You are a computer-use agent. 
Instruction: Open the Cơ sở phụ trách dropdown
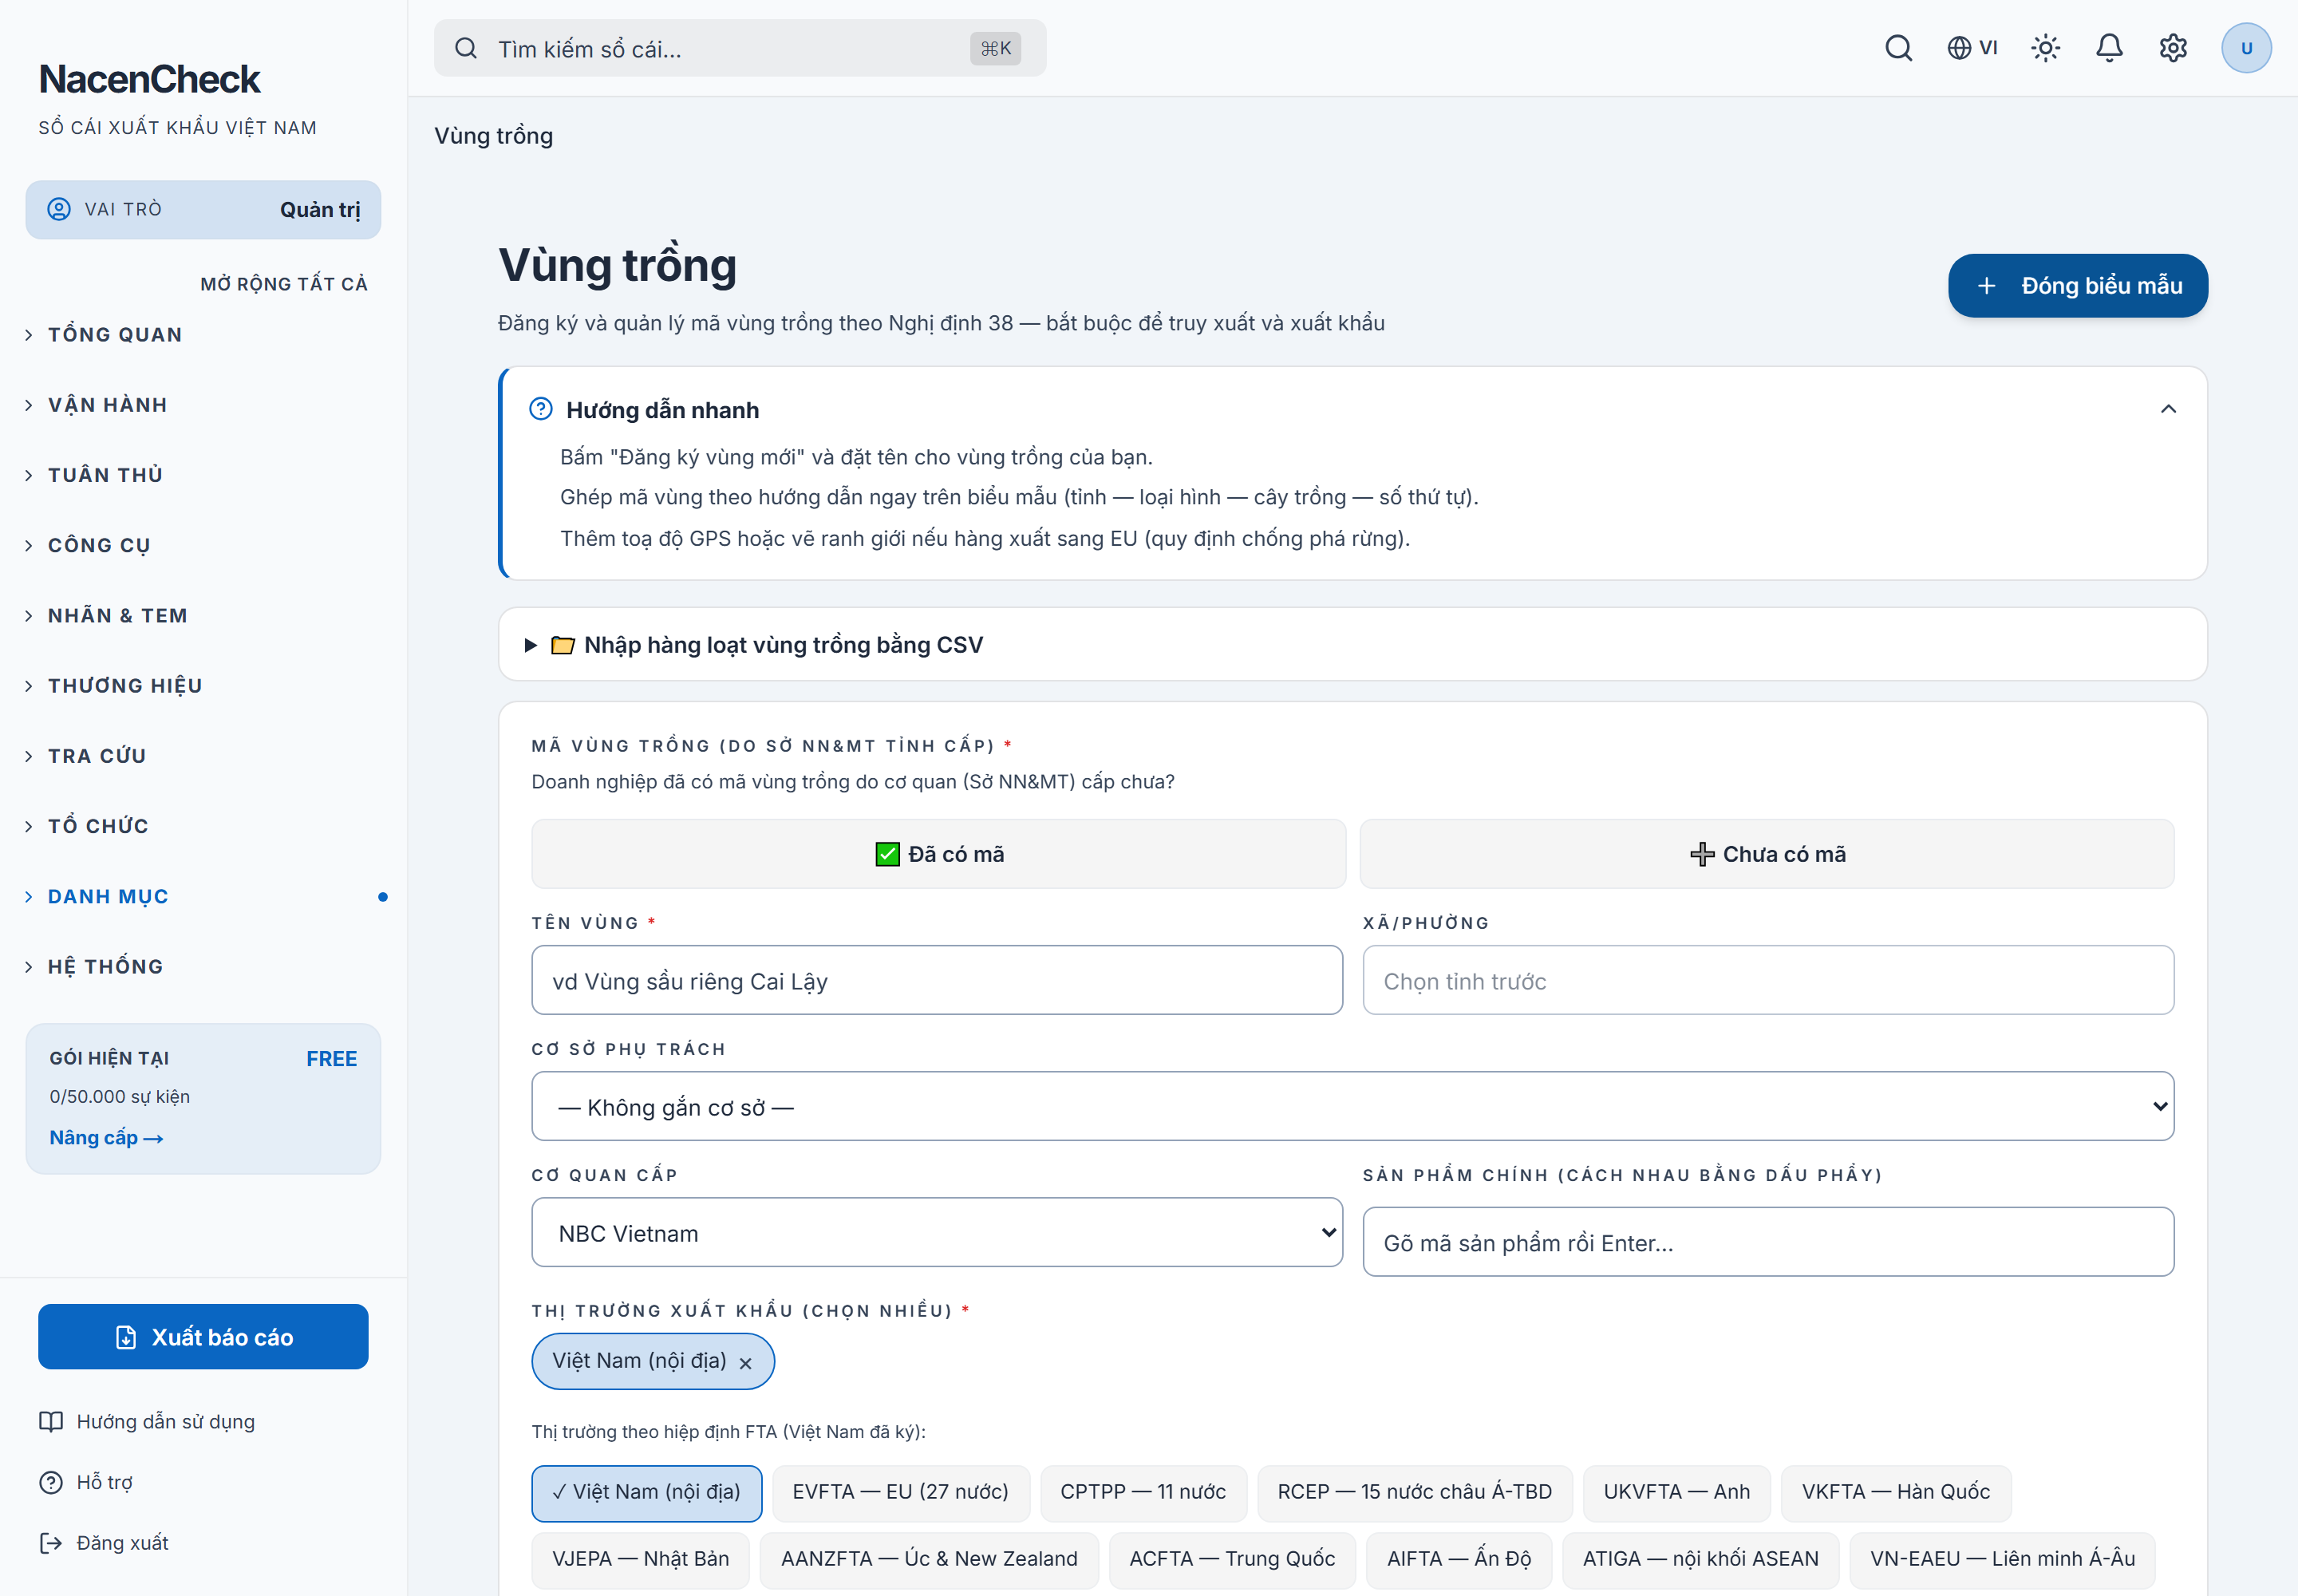tap(1352, 1106)
